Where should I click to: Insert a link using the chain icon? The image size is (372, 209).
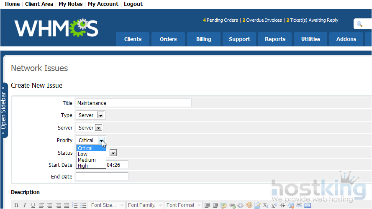232,205
